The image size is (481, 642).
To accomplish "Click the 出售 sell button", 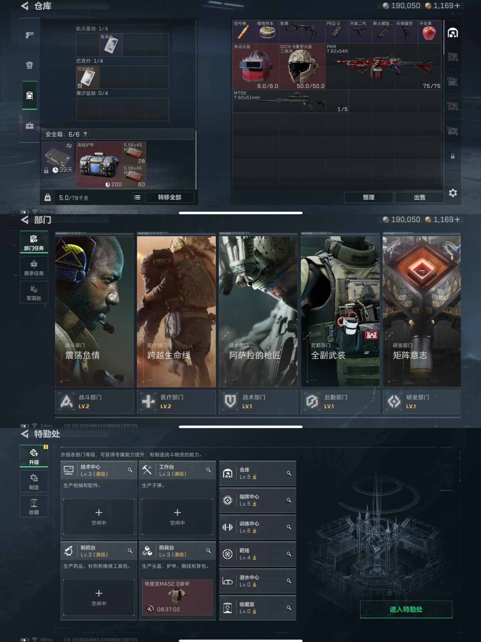I will pyautogui.click(x=419, y=197).
